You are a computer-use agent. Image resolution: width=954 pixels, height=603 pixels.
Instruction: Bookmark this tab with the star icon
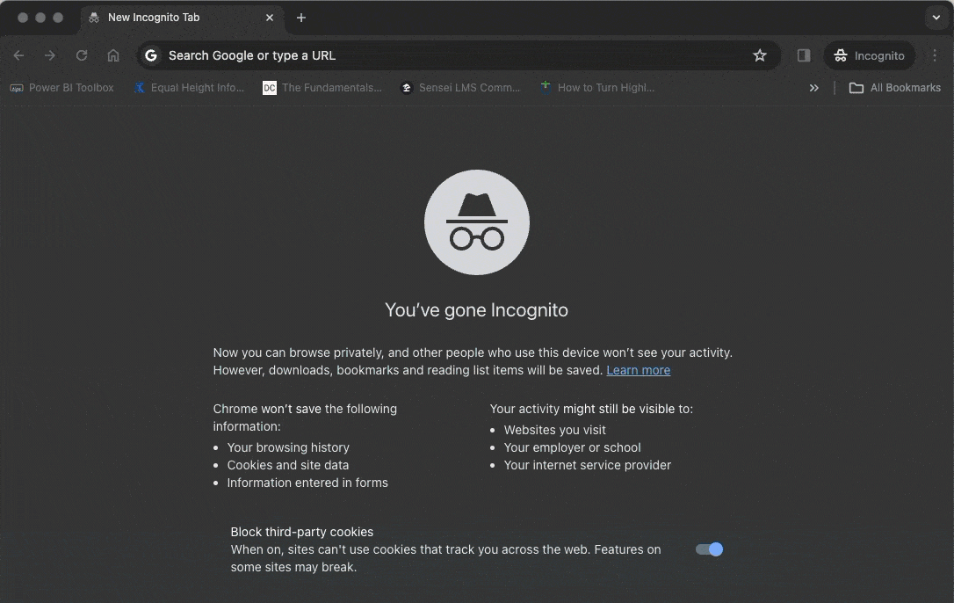click(759, 55)
